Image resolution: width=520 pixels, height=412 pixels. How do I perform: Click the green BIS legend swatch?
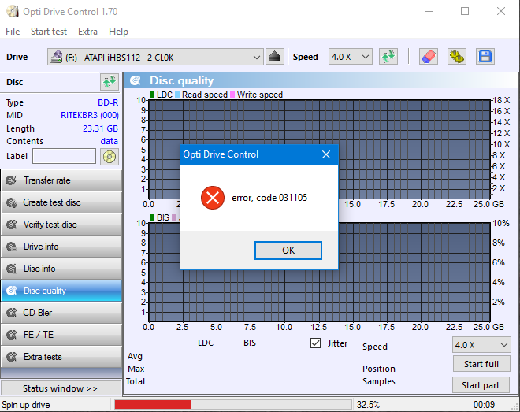(x=152, y=217)
